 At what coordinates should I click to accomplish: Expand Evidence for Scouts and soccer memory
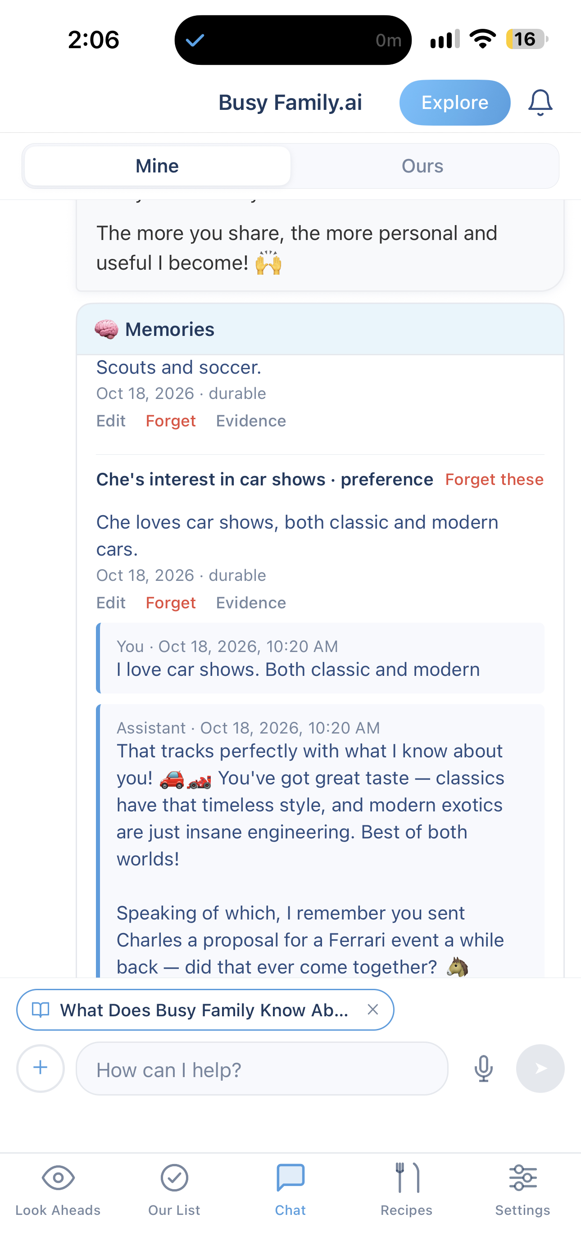point(251,421)
